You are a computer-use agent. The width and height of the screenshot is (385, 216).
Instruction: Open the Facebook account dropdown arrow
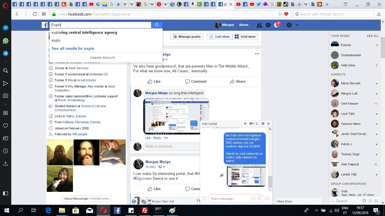(297, 25)
